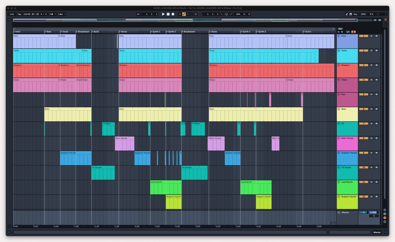Image resolution: width=395 pixels, height=242 pixels.
Task: Toggle the lock envelopes icon above track headers
Action: [354, 32]
